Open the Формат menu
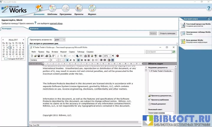The height and width of the screenshot is (127, 212). pyautogui.click(x=63, y=52)
